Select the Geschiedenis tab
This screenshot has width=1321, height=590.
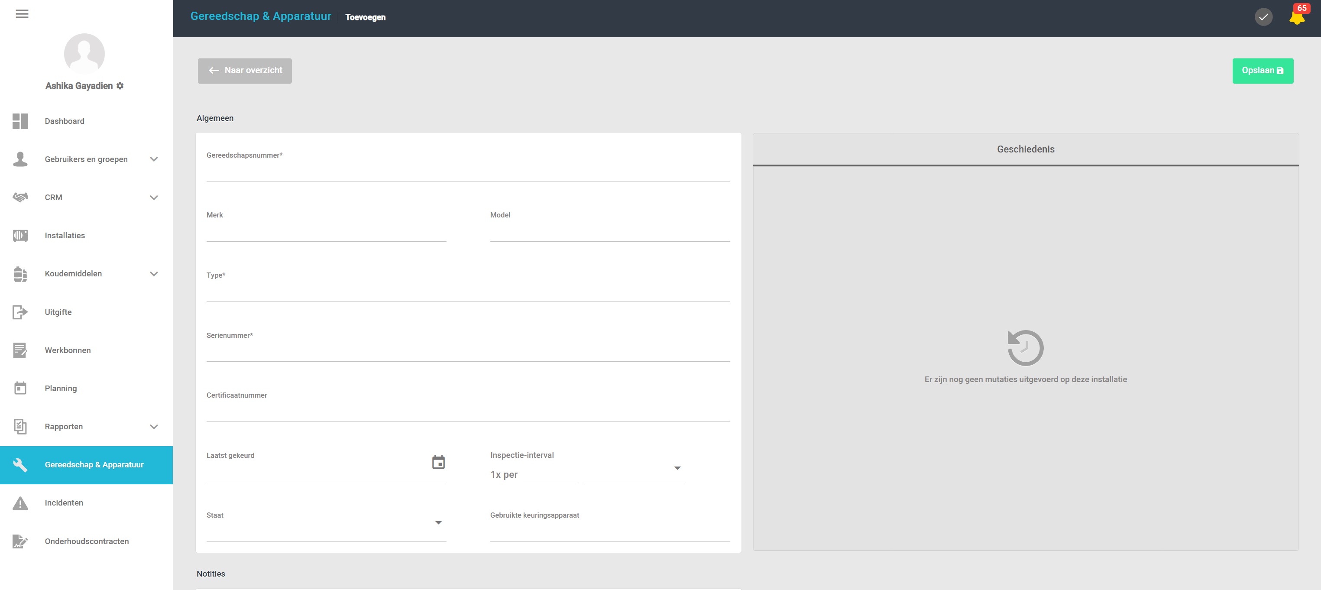point(1025,149)
